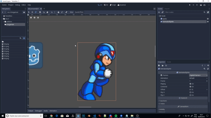
Task: Switch to the Import tab
Action: 167,9
